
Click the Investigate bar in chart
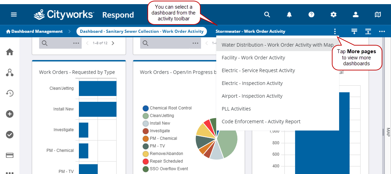coord(83,130)
